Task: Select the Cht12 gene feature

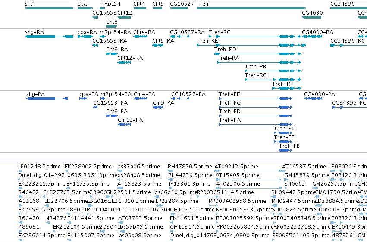Action: point(124,17)
